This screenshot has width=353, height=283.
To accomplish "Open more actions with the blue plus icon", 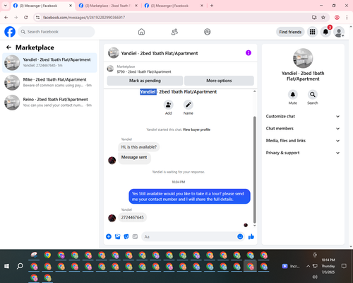I will (x=109, y=236).
